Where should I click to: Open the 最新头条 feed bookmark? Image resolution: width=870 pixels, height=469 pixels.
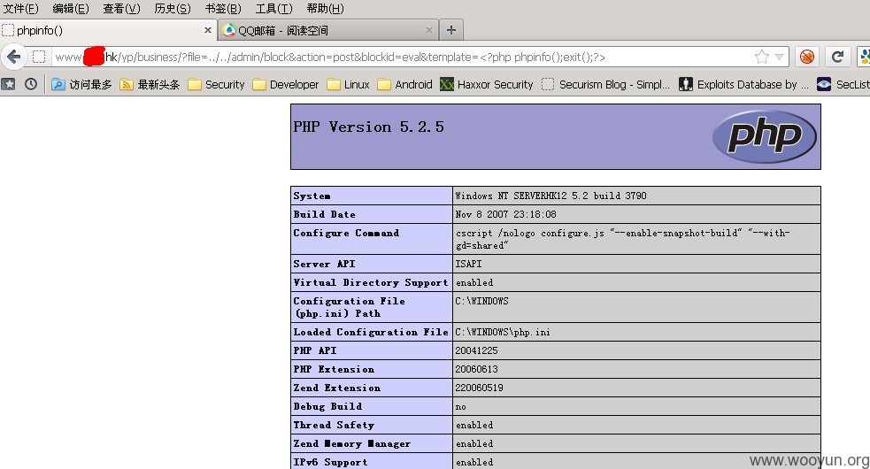point(150,84)
